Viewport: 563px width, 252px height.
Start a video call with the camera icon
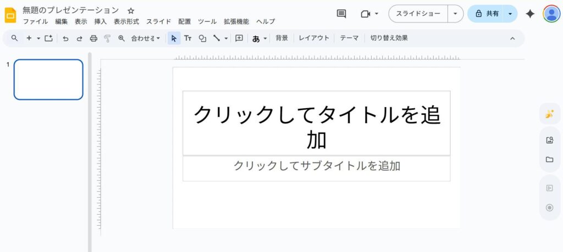click(x=366, y=14)
